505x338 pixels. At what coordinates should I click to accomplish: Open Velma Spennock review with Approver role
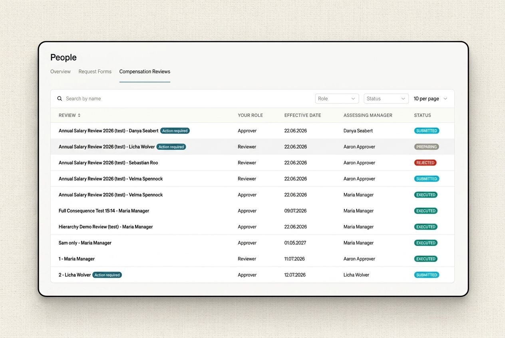tap(111, 195)
